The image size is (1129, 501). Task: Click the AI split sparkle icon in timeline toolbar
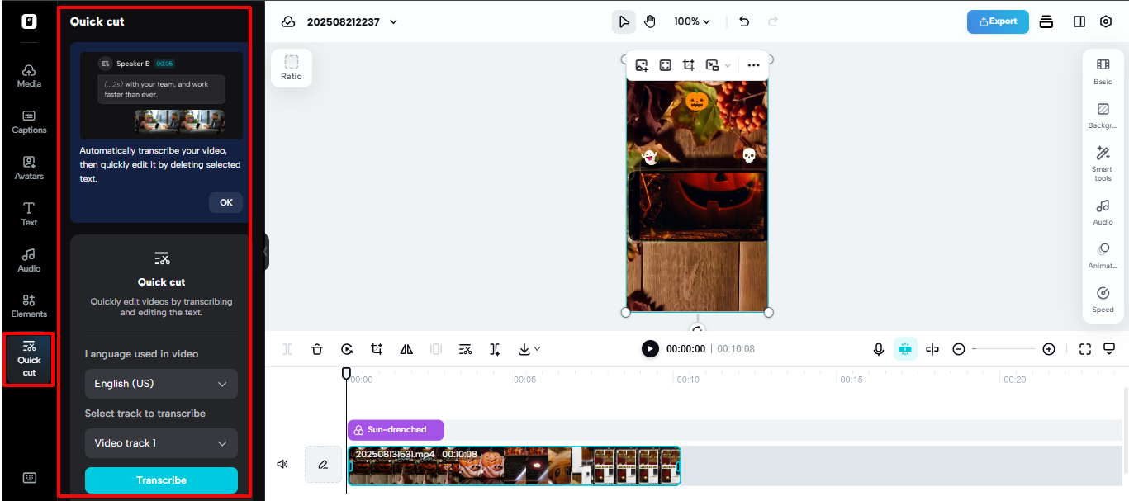[x=495, y=349]
